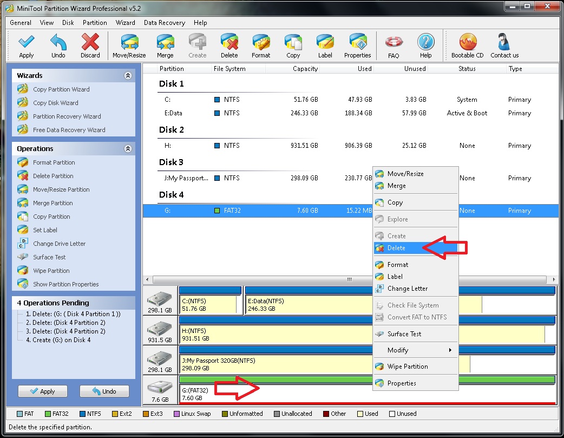Choose Show Partition Properties operation
Viewport: 564px width, 438px height.
pos(58,284)
